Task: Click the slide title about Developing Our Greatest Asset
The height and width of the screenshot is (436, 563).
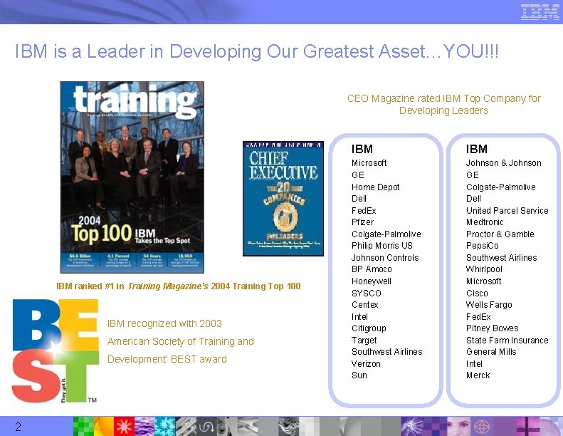Action: pyautogui.click(x=257, y=51)
